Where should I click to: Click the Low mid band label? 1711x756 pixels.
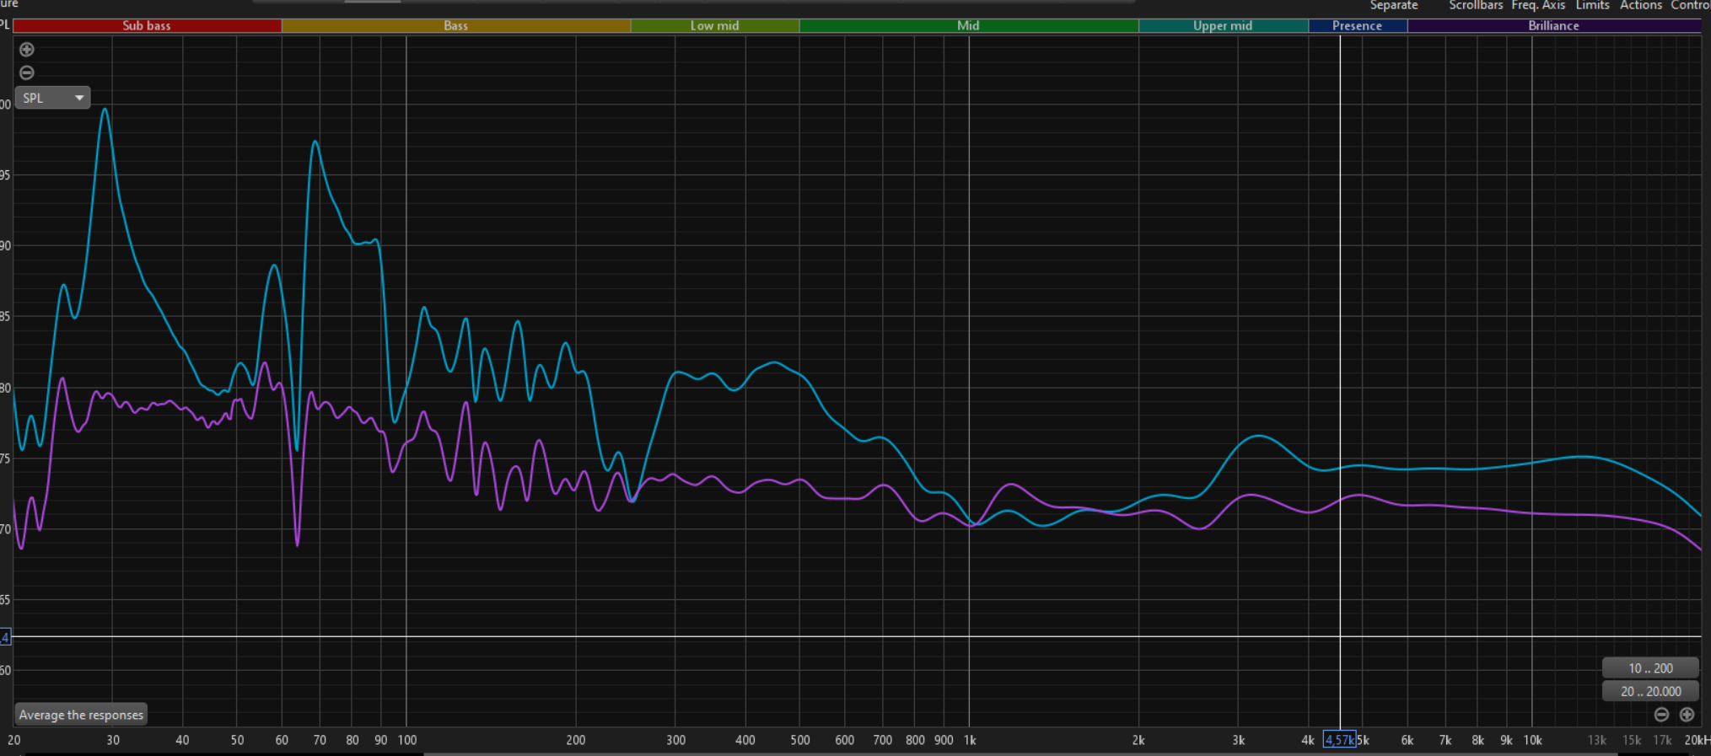[x=715, y=26]
